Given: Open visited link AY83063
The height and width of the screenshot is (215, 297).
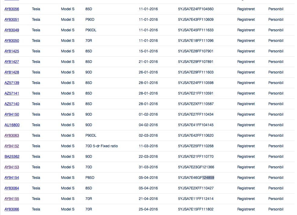Looking at the screenshot, I should pos(12,136).
